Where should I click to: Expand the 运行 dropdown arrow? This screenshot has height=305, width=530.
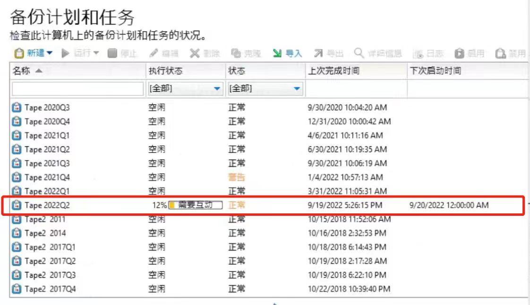96,53
